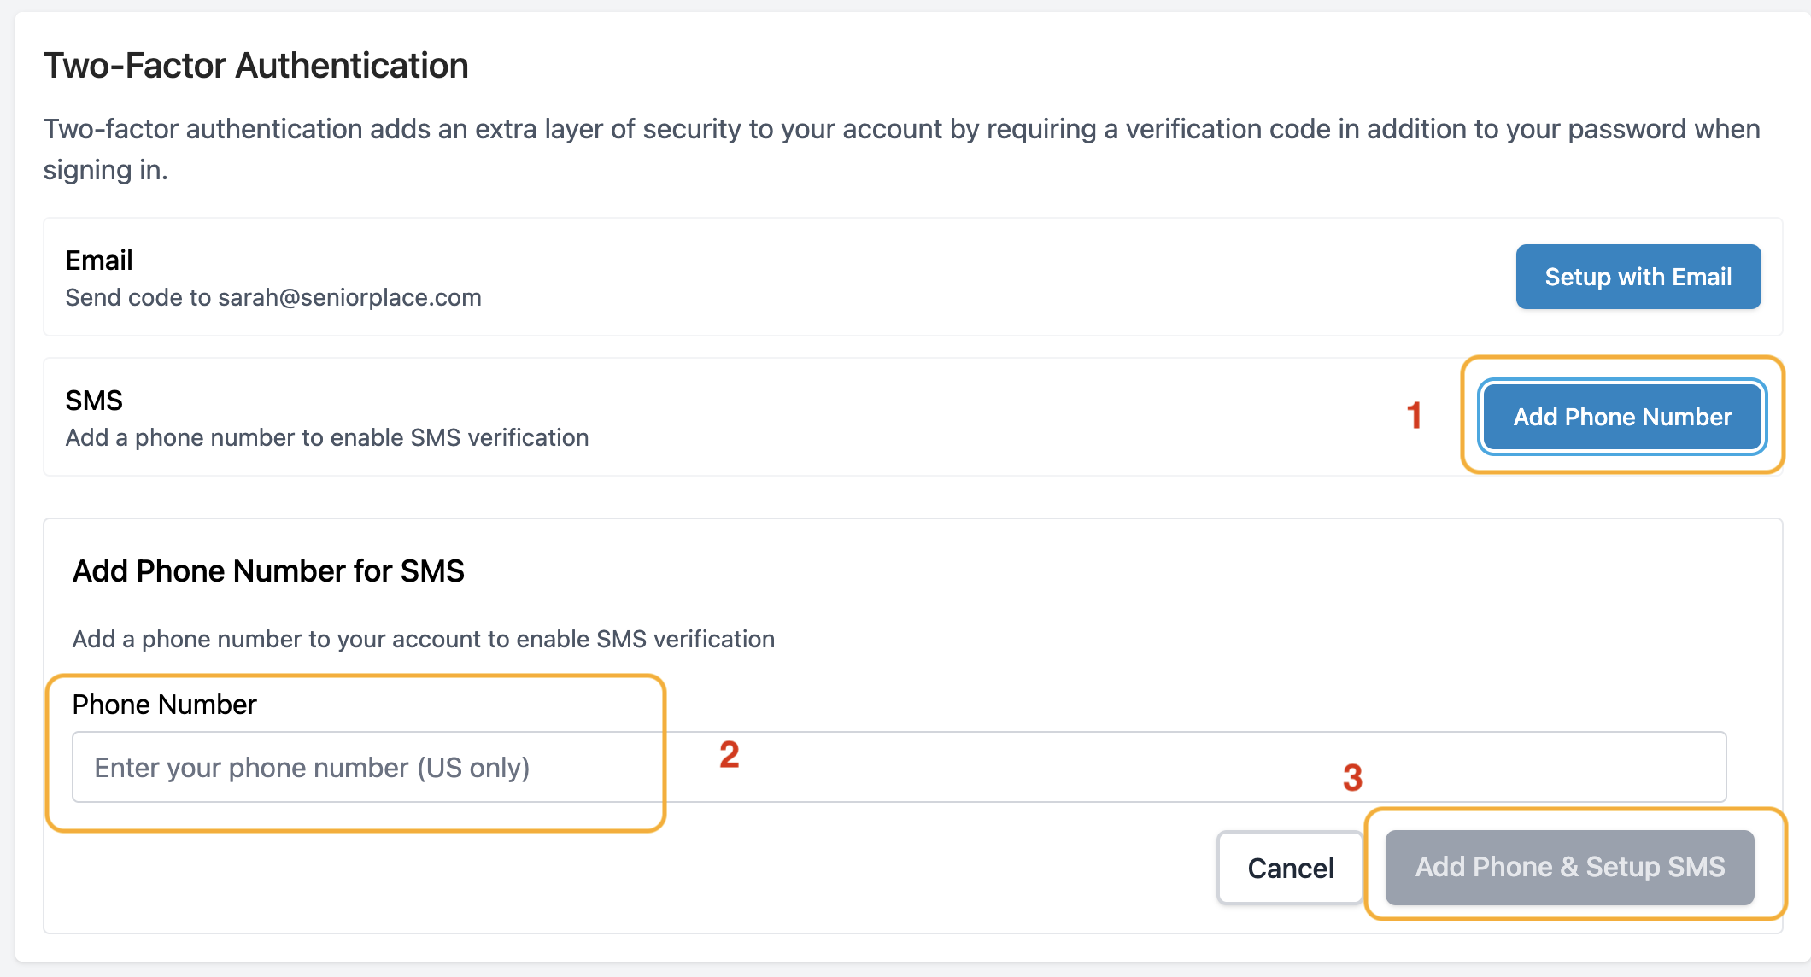Image resolution: width=1811 pixels, height=977 pixels.
Task: Click the account SMS verification description
Action: (x=424, y=639)
